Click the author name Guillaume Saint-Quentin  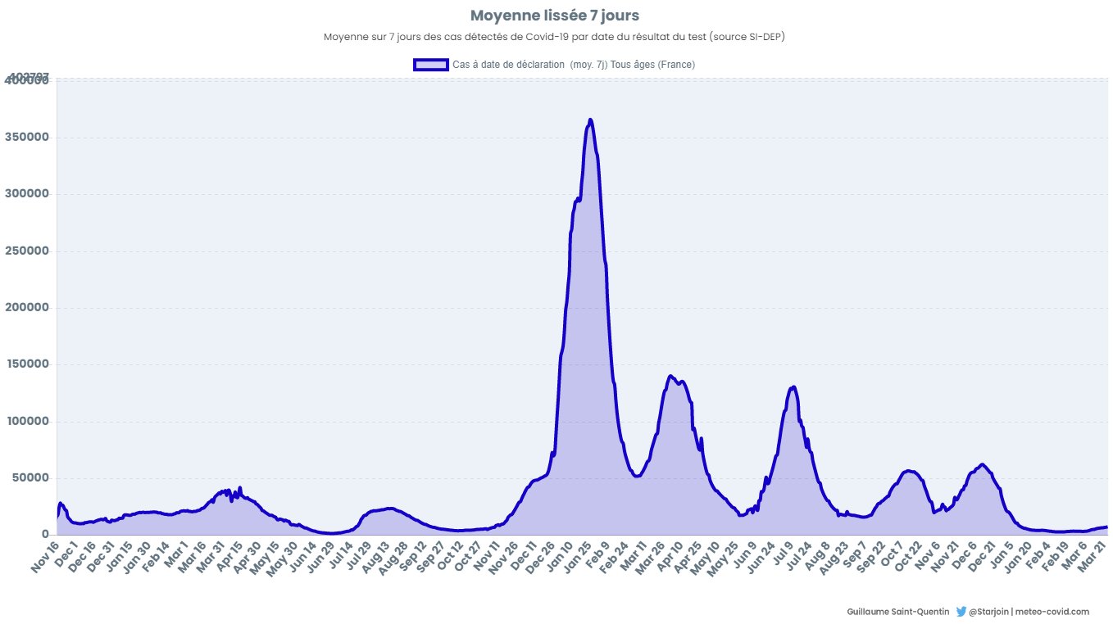pyautogui.click(x=897, y=612)
